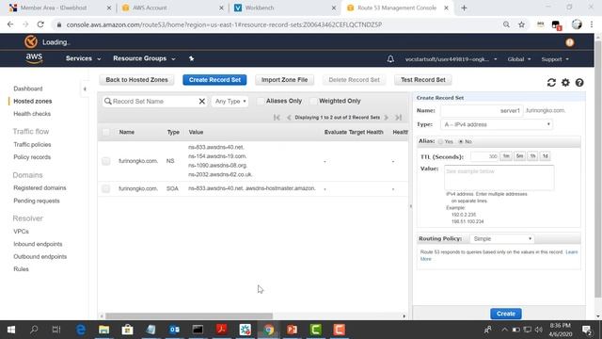
Task: Switch to the Member Area browser tab
Action: coord(59,8)
